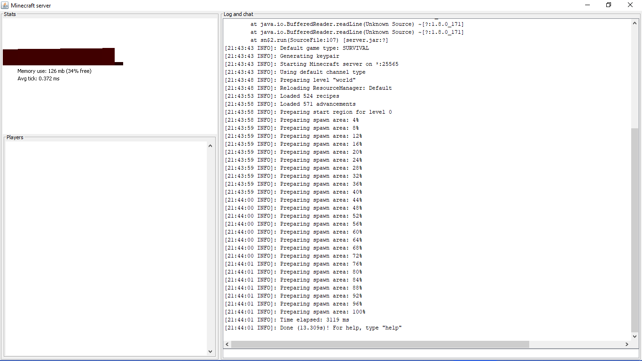
Task: Click the log's vertical scroll down arrow
Action: pos(635,336)
